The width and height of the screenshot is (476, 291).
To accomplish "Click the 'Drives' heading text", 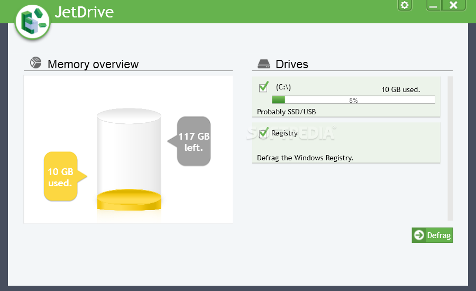I will click(x=292, y=64).
